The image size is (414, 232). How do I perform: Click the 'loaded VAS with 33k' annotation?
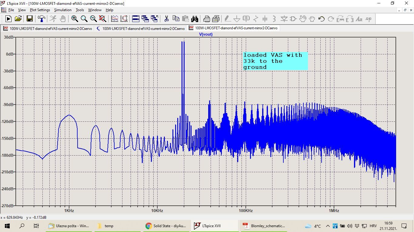pyautogui.click(x=275, y=61)
